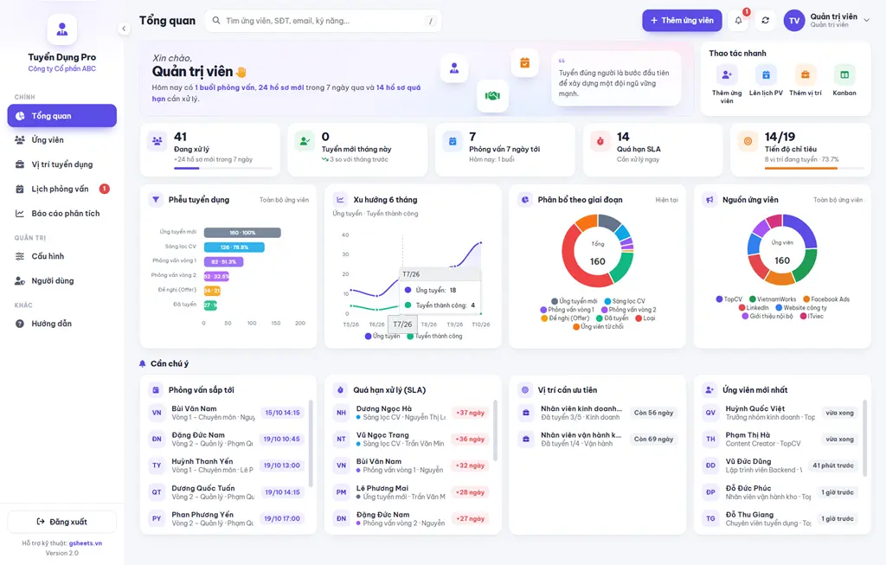Click the Phỏng vấn sắp tới list scrollbar
Screen dimensions: 886x565
[x=311, y=443]
